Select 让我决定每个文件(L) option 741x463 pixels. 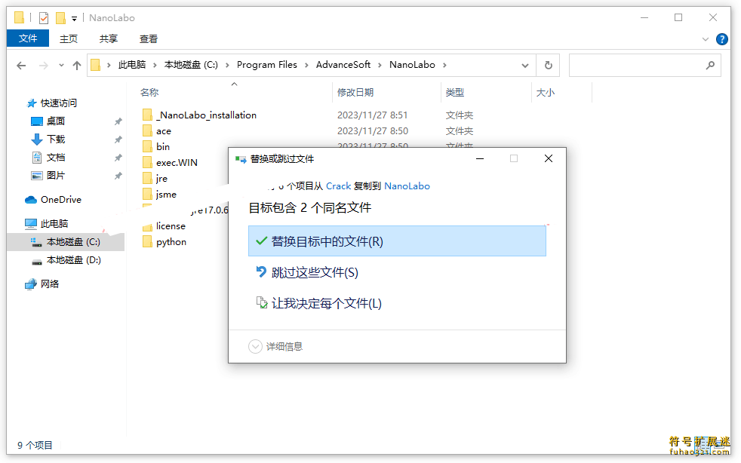point(326,303)
